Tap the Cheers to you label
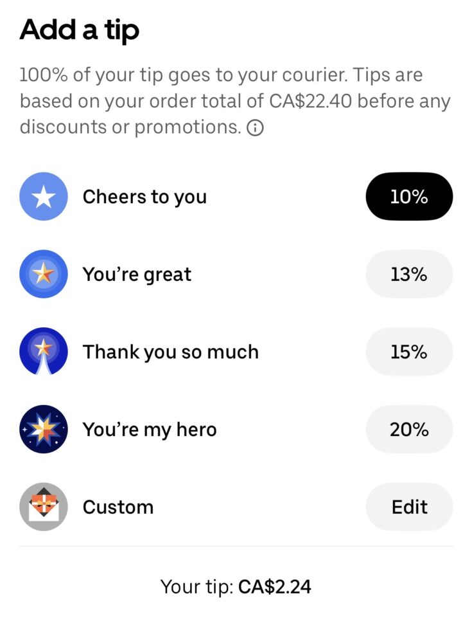 point(144,197)
